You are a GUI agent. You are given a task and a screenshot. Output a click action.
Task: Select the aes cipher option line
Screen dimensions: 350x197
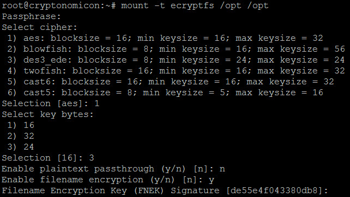(165, 38)
